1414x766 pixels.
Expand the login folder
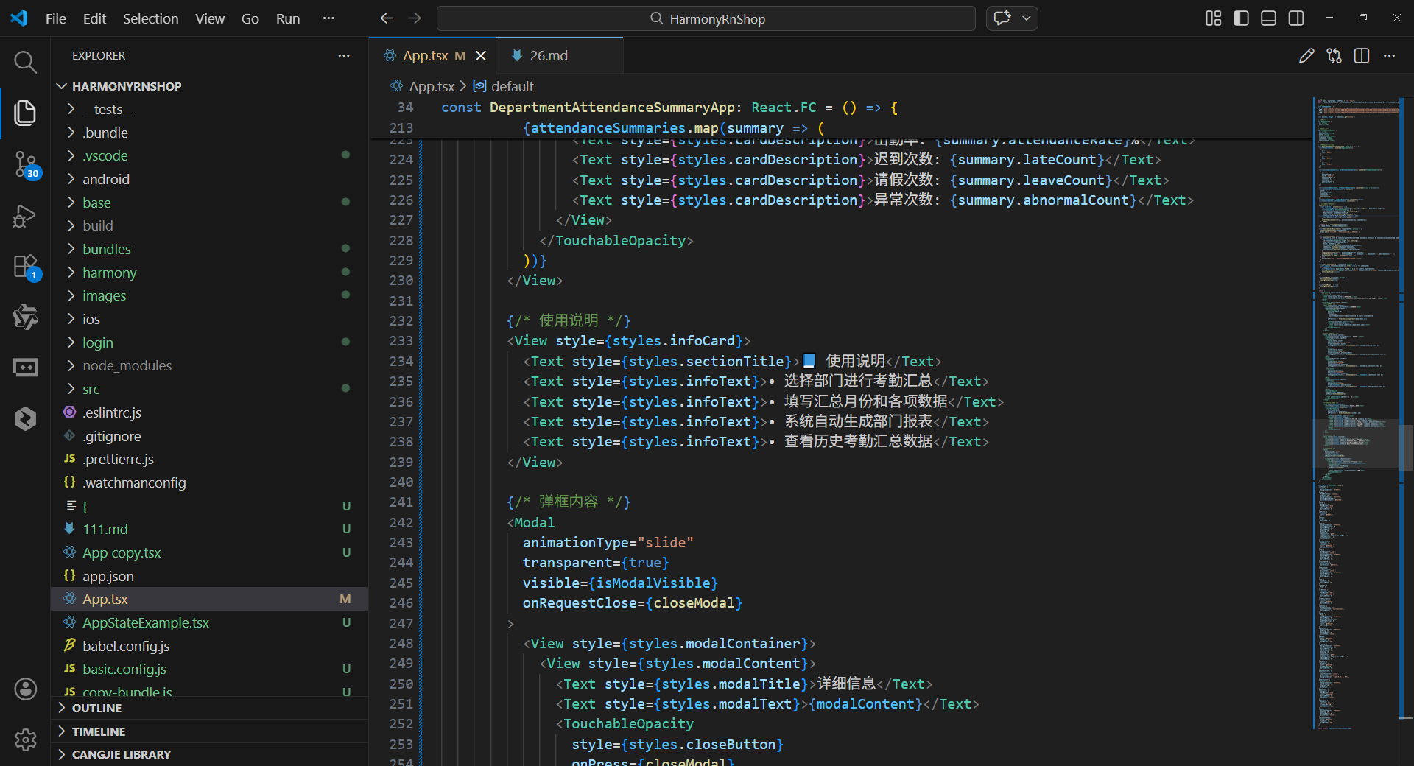tap(210, 342)
